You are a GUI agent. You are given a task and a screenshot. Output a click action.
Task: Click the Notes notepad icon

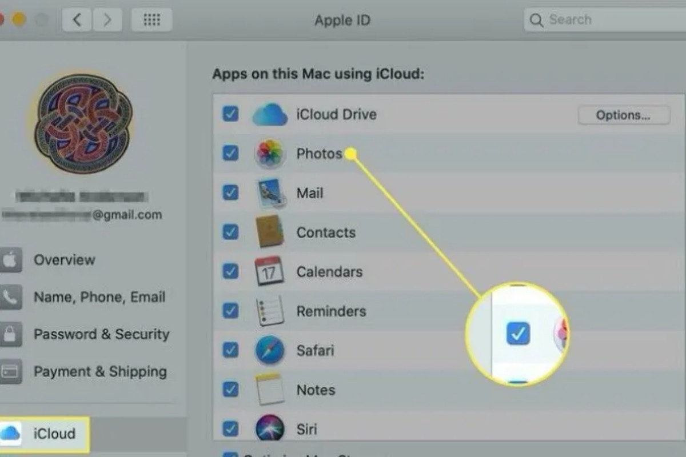(x=269, y=390)
